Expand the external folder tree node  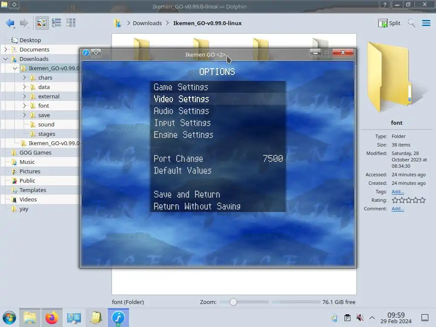pos(24,96)
